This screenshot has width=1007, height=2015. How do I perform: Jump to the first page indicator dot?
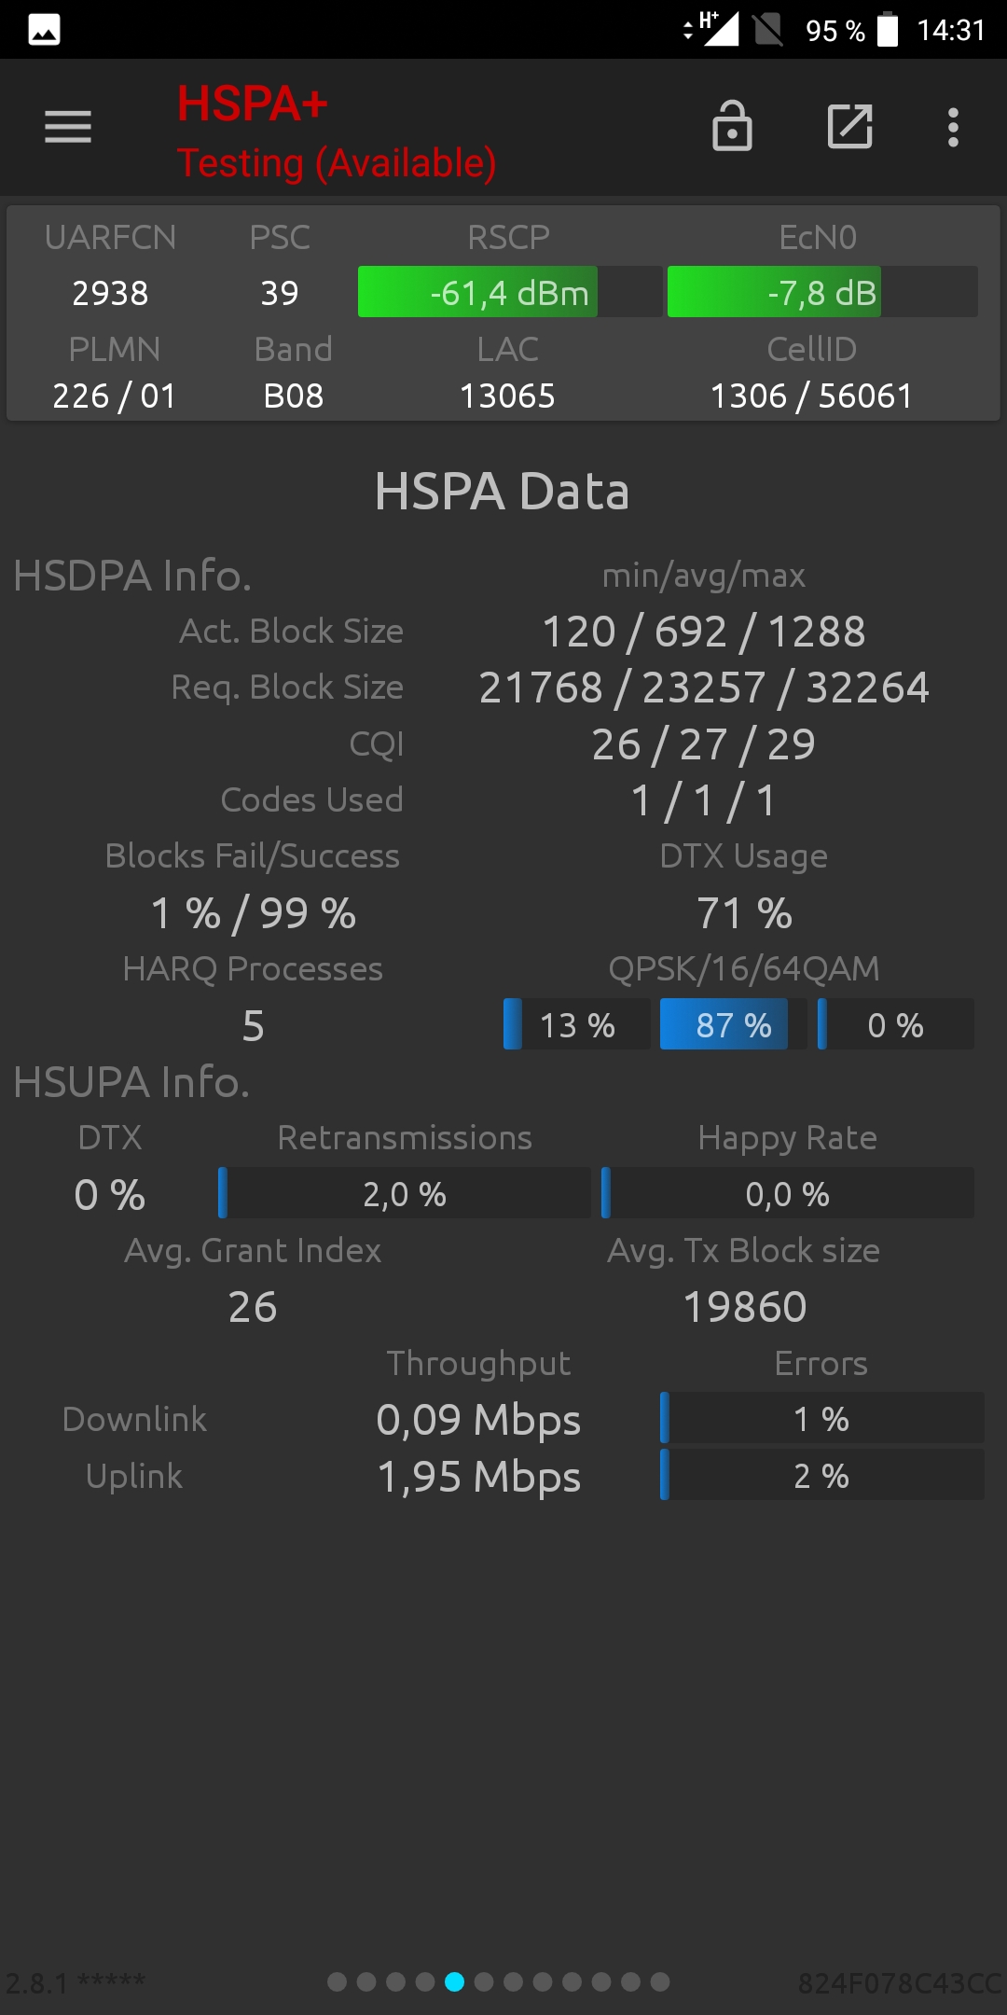pyautogui.click(x=338, y=1981)
